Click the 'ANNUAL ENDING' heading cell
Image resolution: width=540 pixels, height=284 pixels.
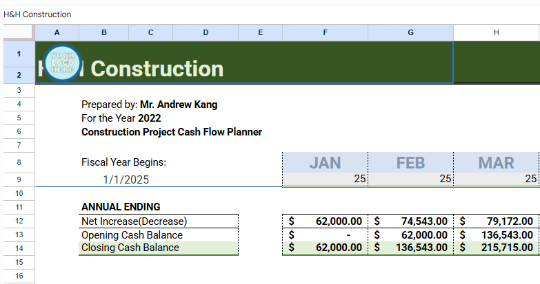(x=121, y=207)
